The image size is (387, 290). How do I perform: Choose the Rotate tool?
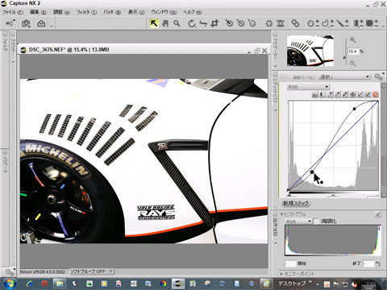191,23
